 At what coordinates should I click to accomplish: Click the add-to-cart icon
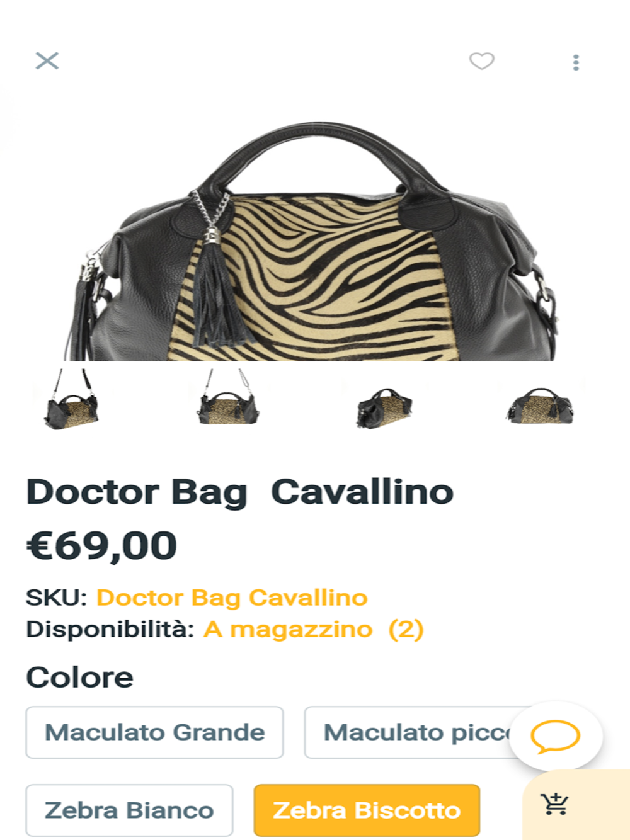coord(555,804)
